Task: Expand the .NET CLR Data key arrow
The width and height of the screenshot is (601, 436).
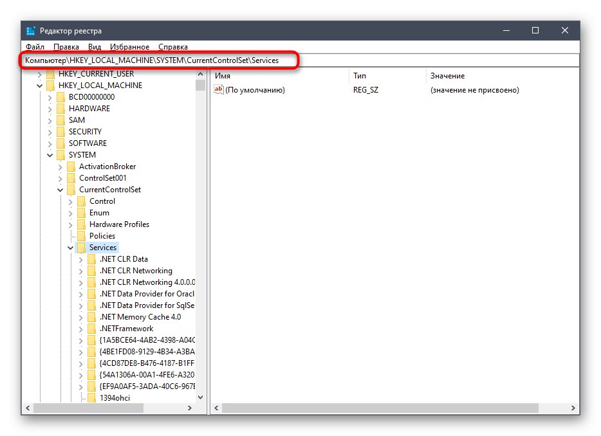Action: click(81, 260)
